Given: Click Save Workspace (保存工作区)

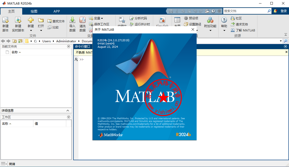Looking at the screenshot, I should click(x=99, y=24).
